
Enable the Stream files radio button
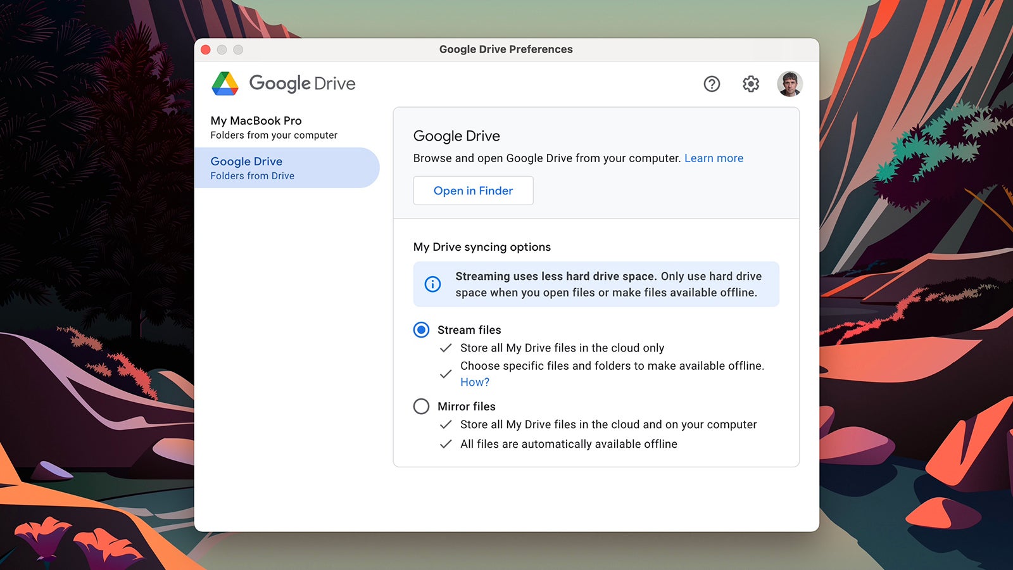pos(421,330)
